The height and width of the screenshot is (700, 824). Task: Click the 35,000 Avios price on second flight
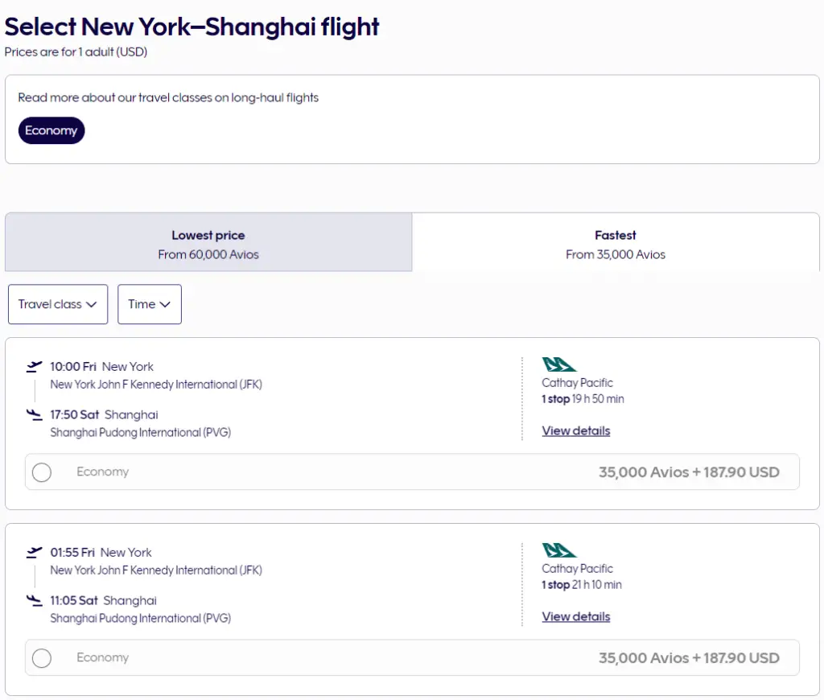689,658
